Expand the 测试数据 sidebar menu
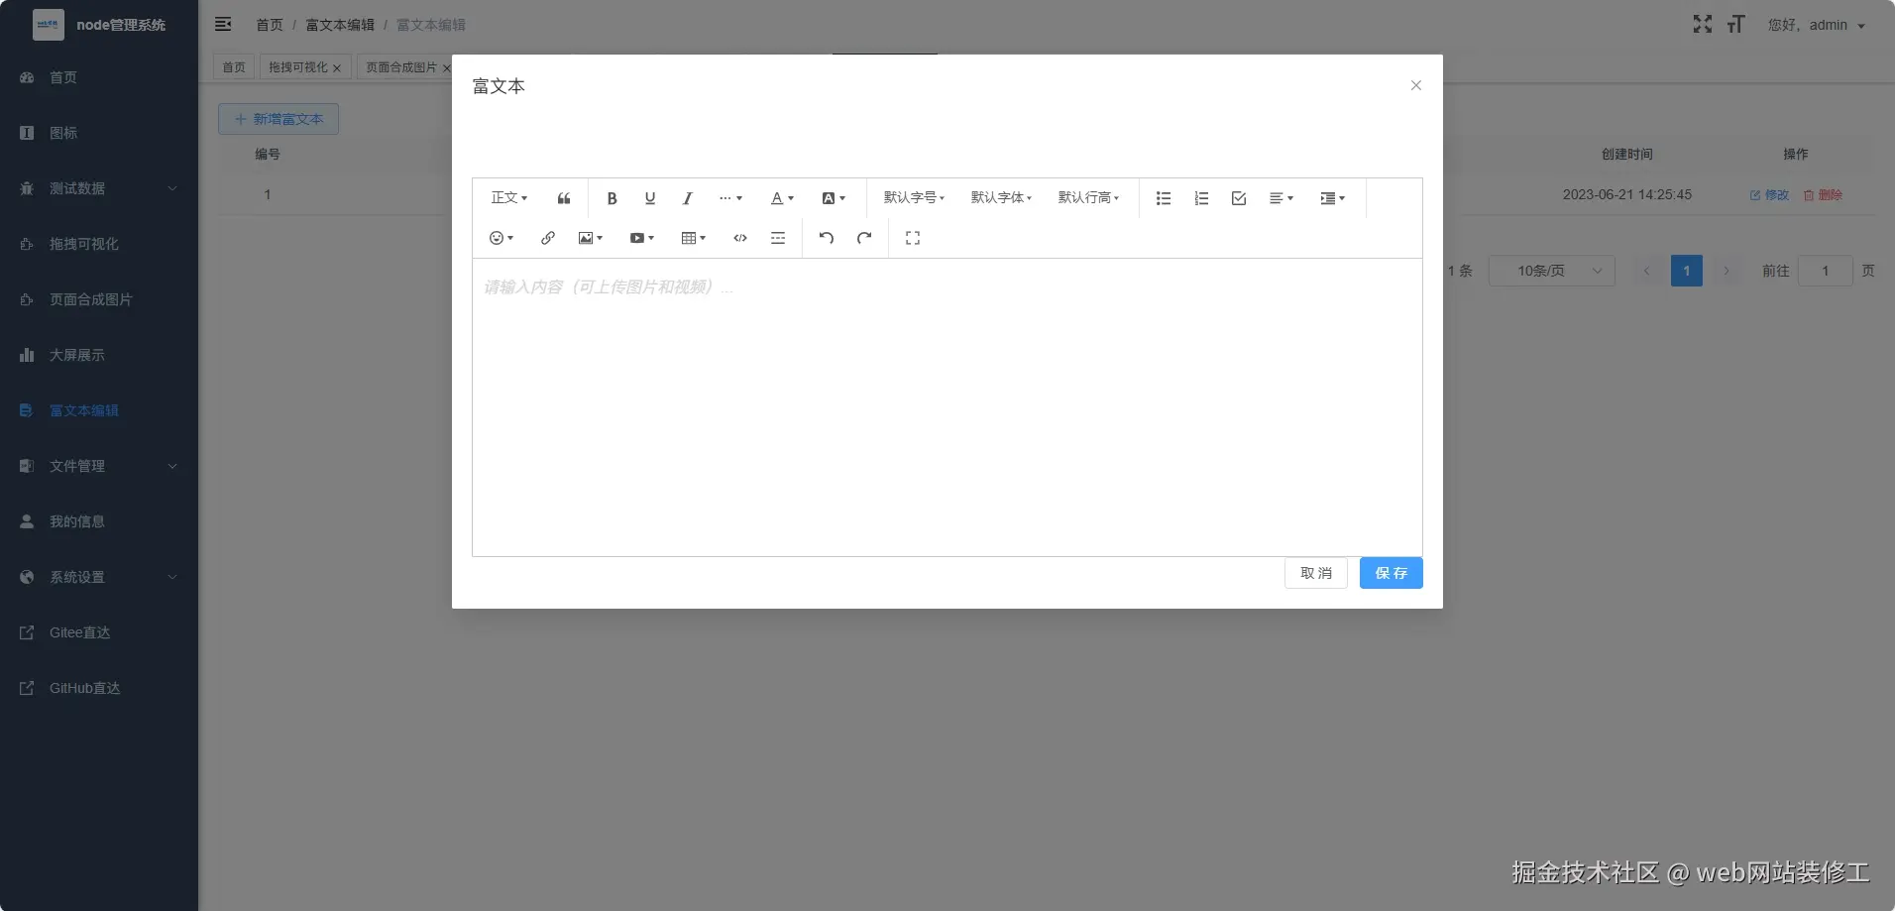 point(99,188)
